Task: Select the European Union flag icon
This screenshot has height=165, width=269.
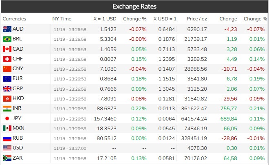Action: (x=7, y=79)
